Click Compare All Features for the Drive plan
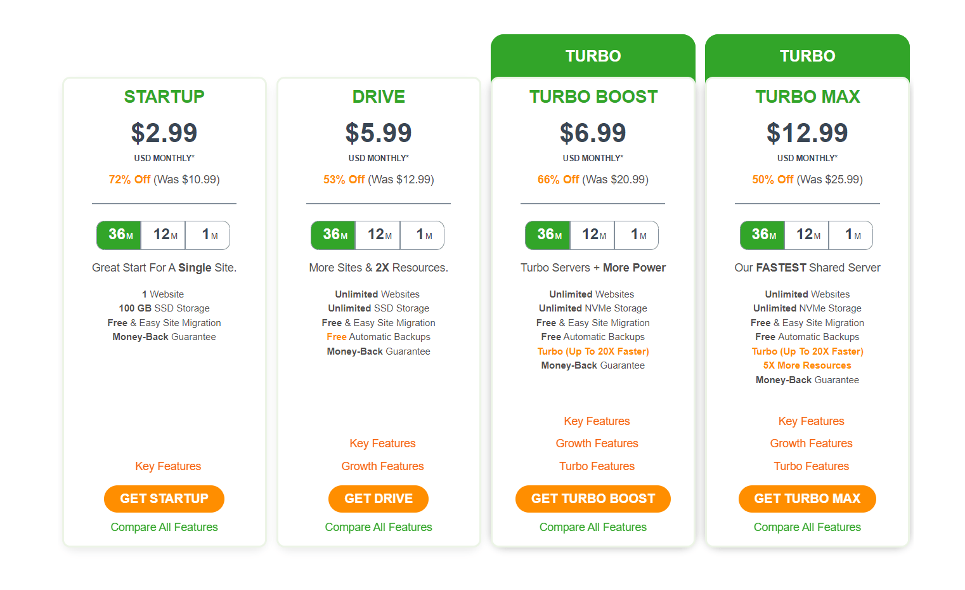965x590 pixels. click(x=378, y=527)
